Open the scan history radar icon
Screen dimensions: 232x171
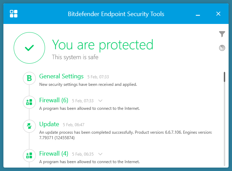tap(222, 48)
